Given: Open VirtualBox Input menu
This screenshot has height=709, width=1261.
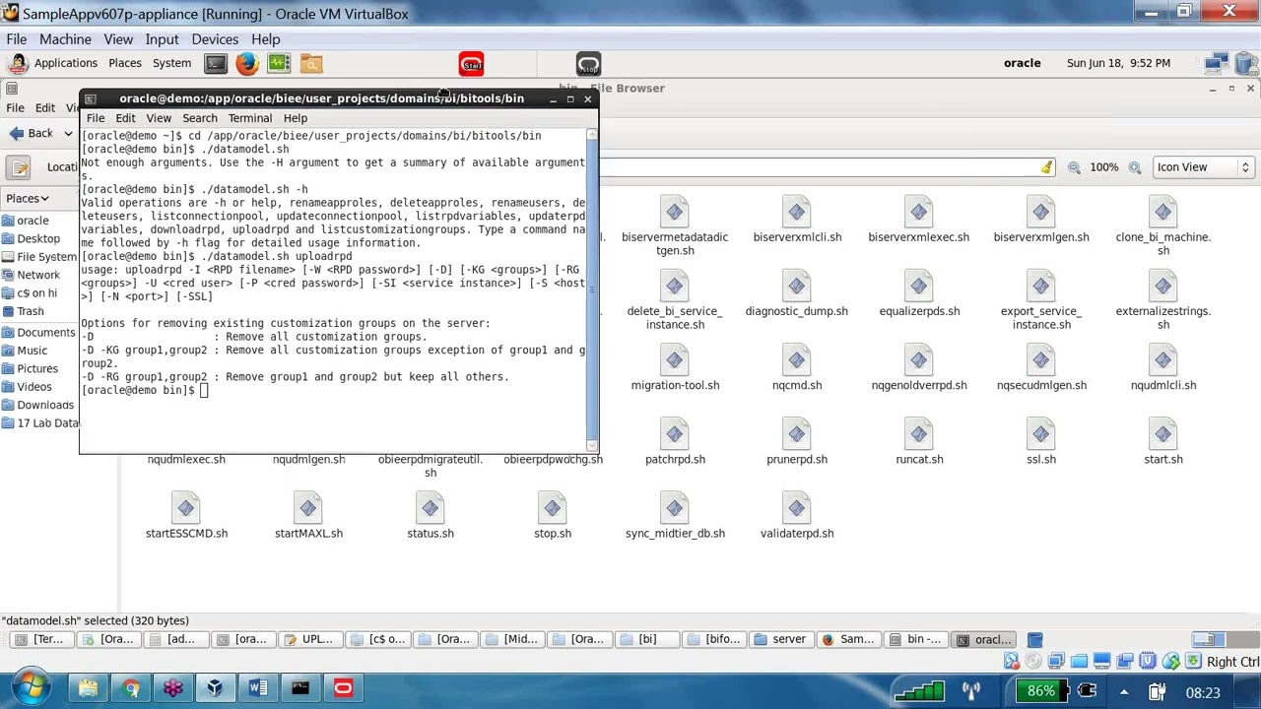Looking at the screenshot, I should coord(162,39).
